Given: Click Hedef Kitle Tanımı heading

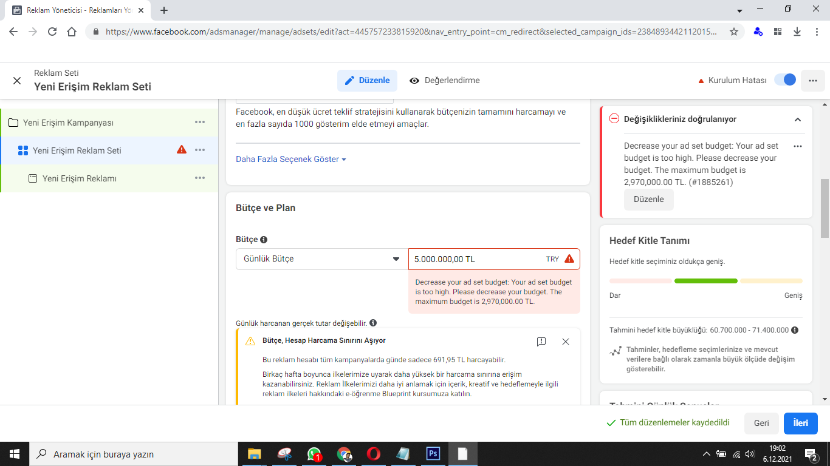Looking at the screenshot, I should click(x=650, y=241).
